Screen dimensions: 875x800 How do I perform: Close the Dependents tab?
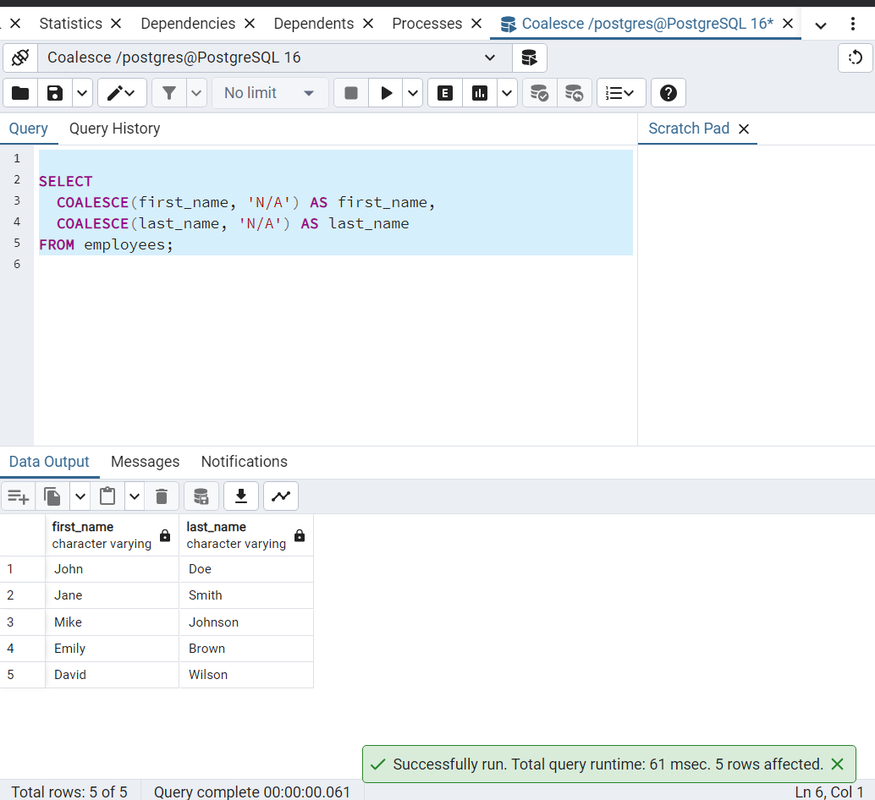tap(368, 24)
